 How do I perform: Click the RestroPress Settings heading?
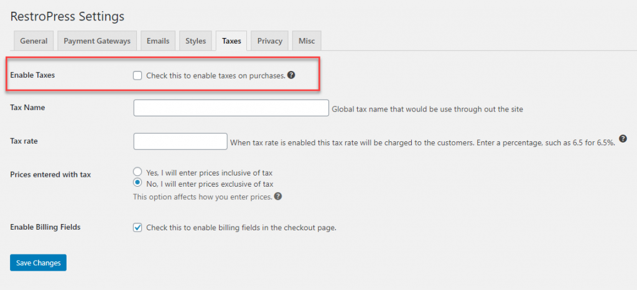click(x=67, y=17)
